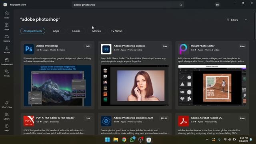
Task: Open AI Hub in the sidebar
Action: (7, 73)
